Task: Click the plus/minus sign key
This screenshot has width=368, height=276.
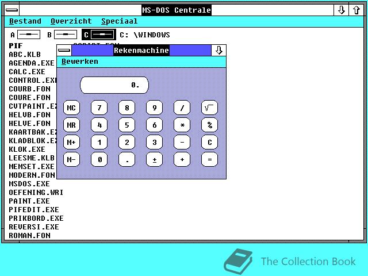Action: 155,160
